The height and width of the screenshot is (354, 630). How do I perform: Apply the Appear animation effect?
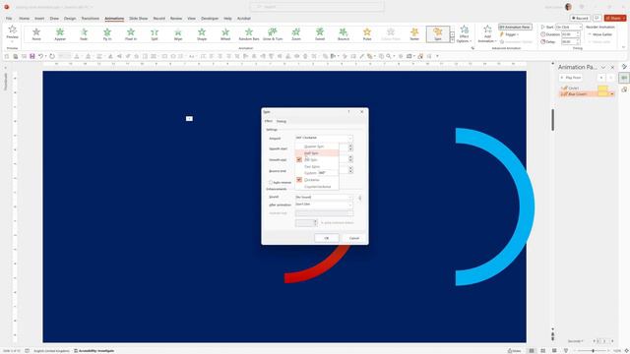pyautogui.click(x=60, y=34)
